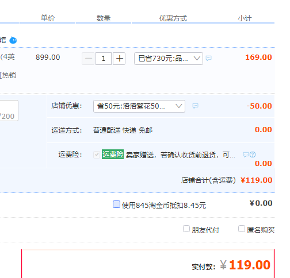This screenshot has width=290, height=278.
Task: Enable 使用845淘金币抵扣8.45元 checkbox
Action: point(116,204)
